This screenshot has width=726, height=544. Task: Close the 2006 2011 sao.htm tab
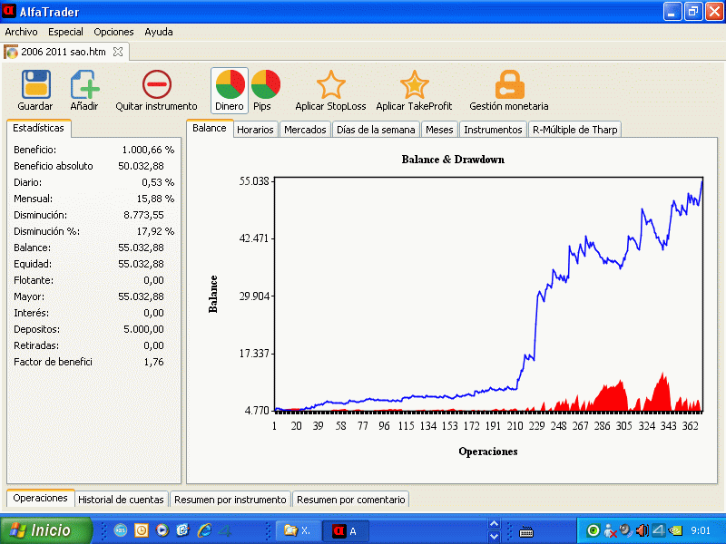pyautogui.click(x=118, y=52)
